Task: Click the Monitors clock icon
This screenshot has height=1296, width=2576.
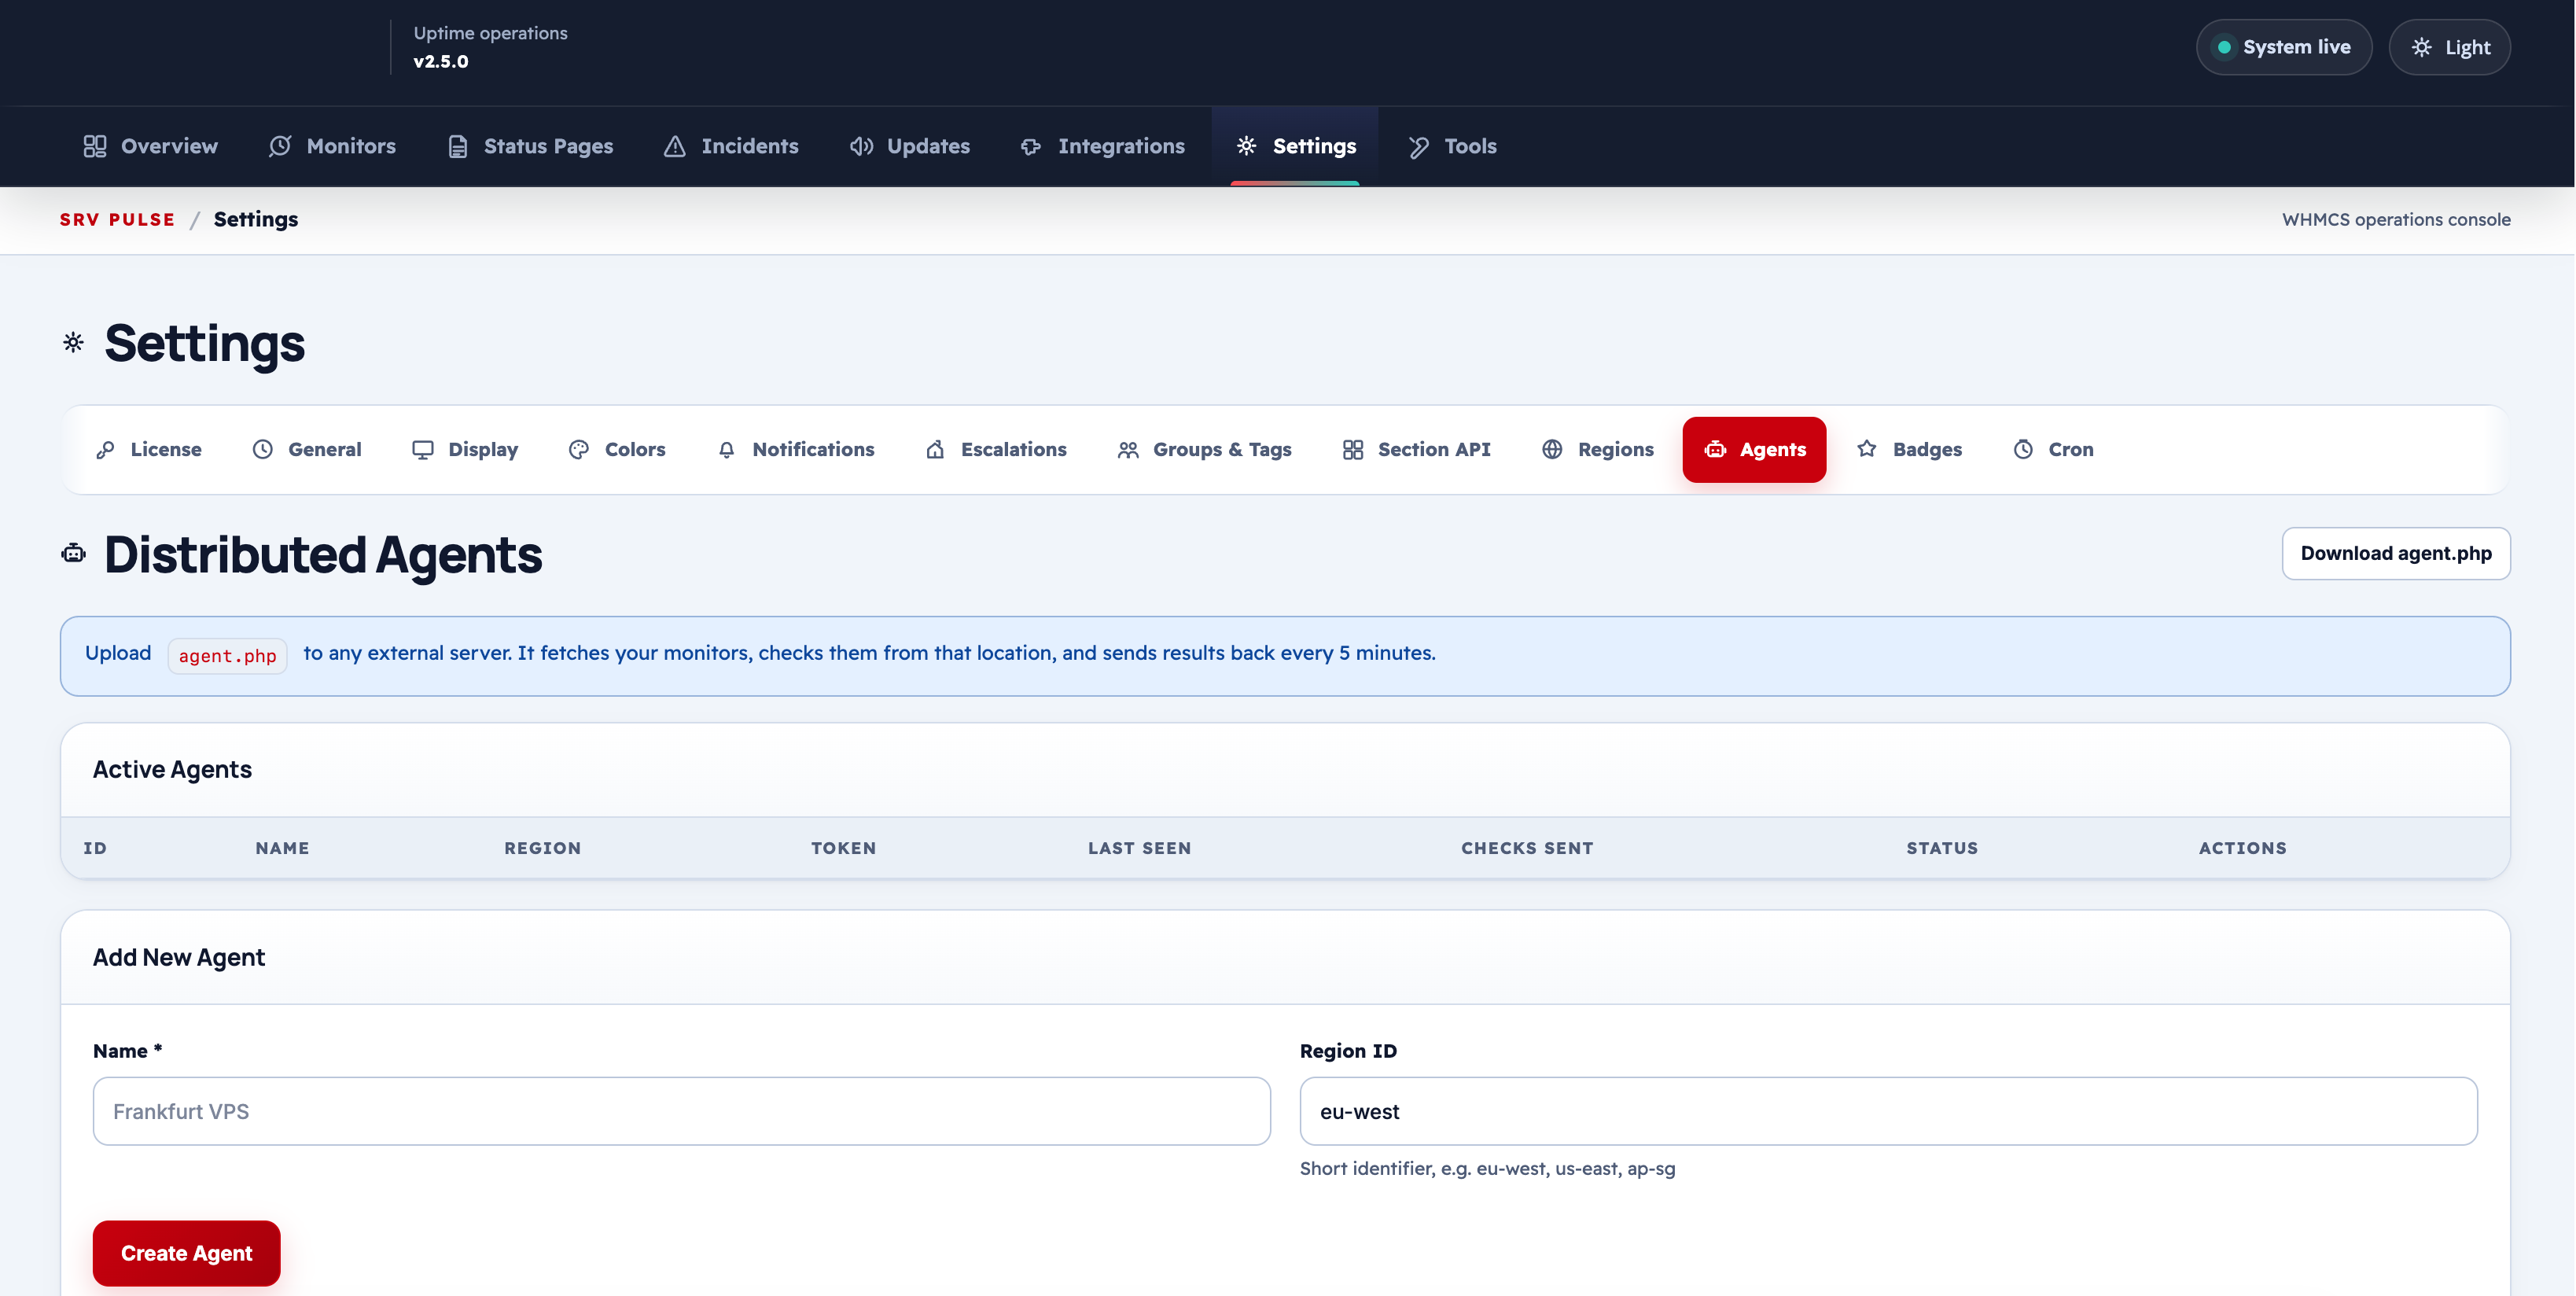Action: click(x=280, y=146)
